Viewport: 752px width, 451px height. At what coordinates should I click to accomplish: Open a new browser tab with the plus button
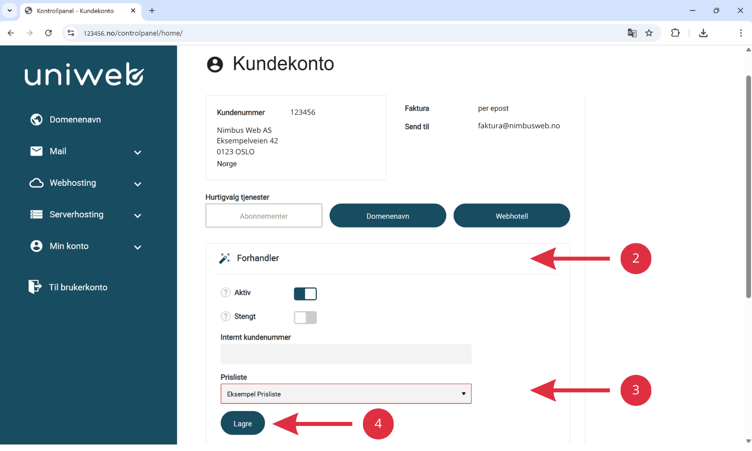click(x=152, y=11)
